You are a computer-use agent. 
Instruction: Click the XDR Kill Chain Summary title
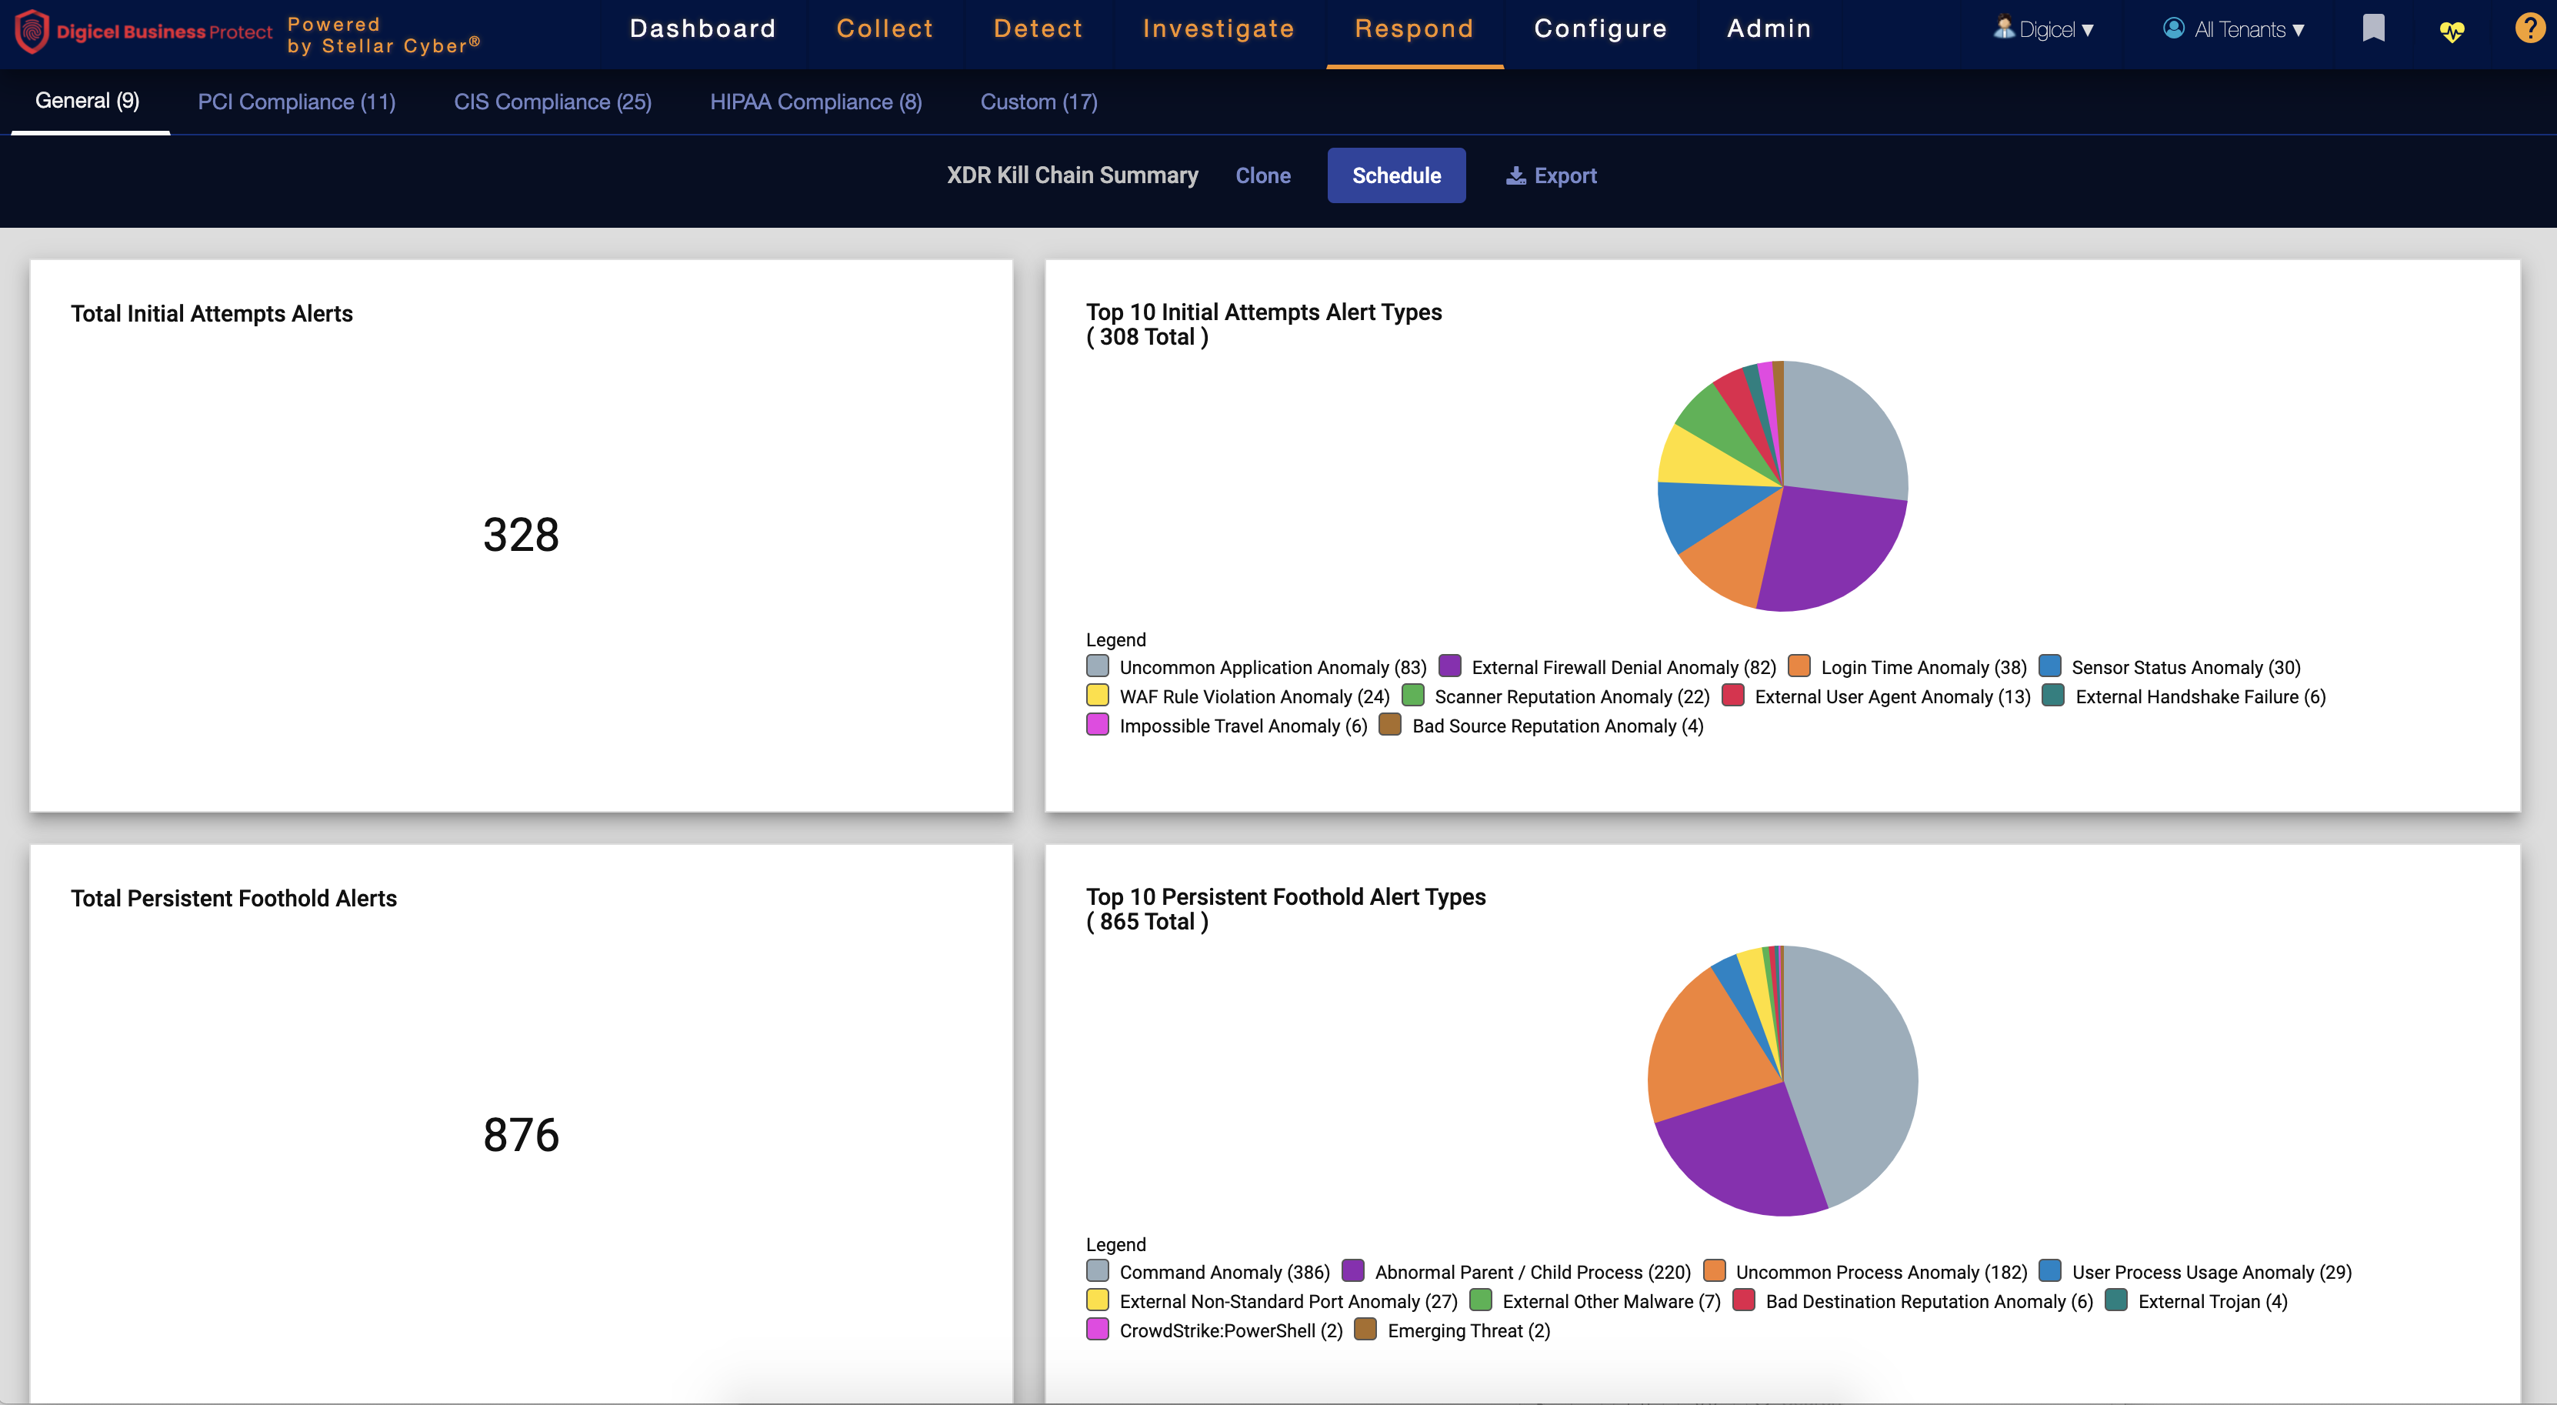tap(1072, 175)
